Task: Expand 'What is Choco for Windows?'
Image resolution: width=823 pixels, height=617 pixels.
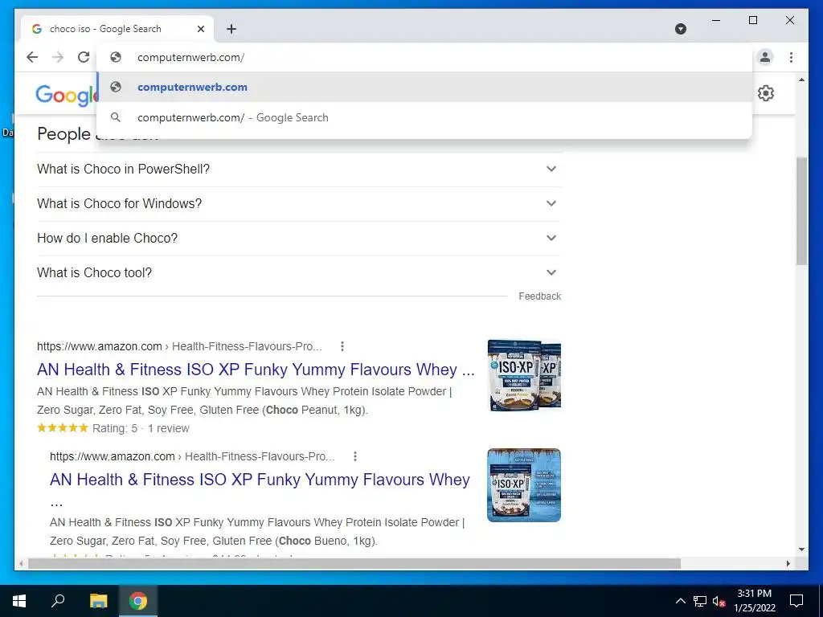Action: click(x=298, y=203)
